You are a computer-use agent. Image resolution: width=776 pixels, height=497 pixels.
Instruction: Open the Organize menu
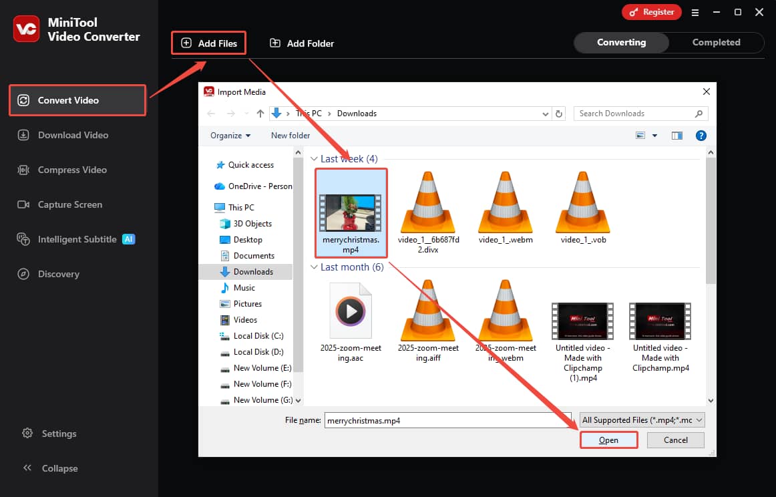(x=229, y=135)
